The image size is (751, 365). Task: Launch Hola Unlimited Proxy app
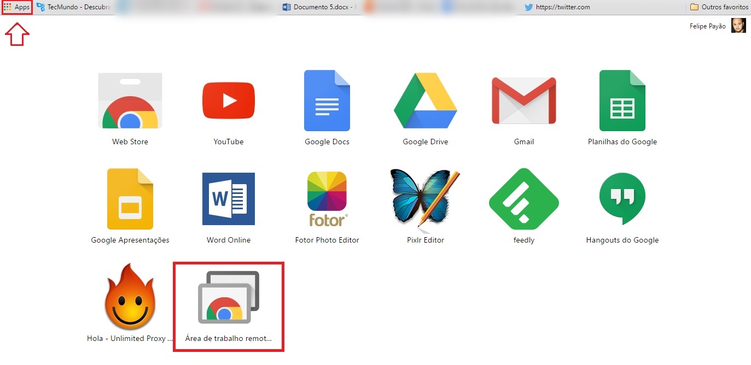(130, 297)
